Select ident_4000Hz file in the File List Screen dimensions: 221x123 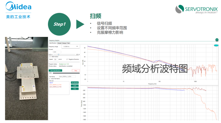click(55, 85)
